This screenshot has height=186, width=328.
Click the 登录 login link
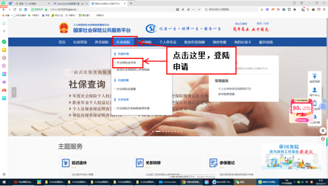[x=259, y=24]
